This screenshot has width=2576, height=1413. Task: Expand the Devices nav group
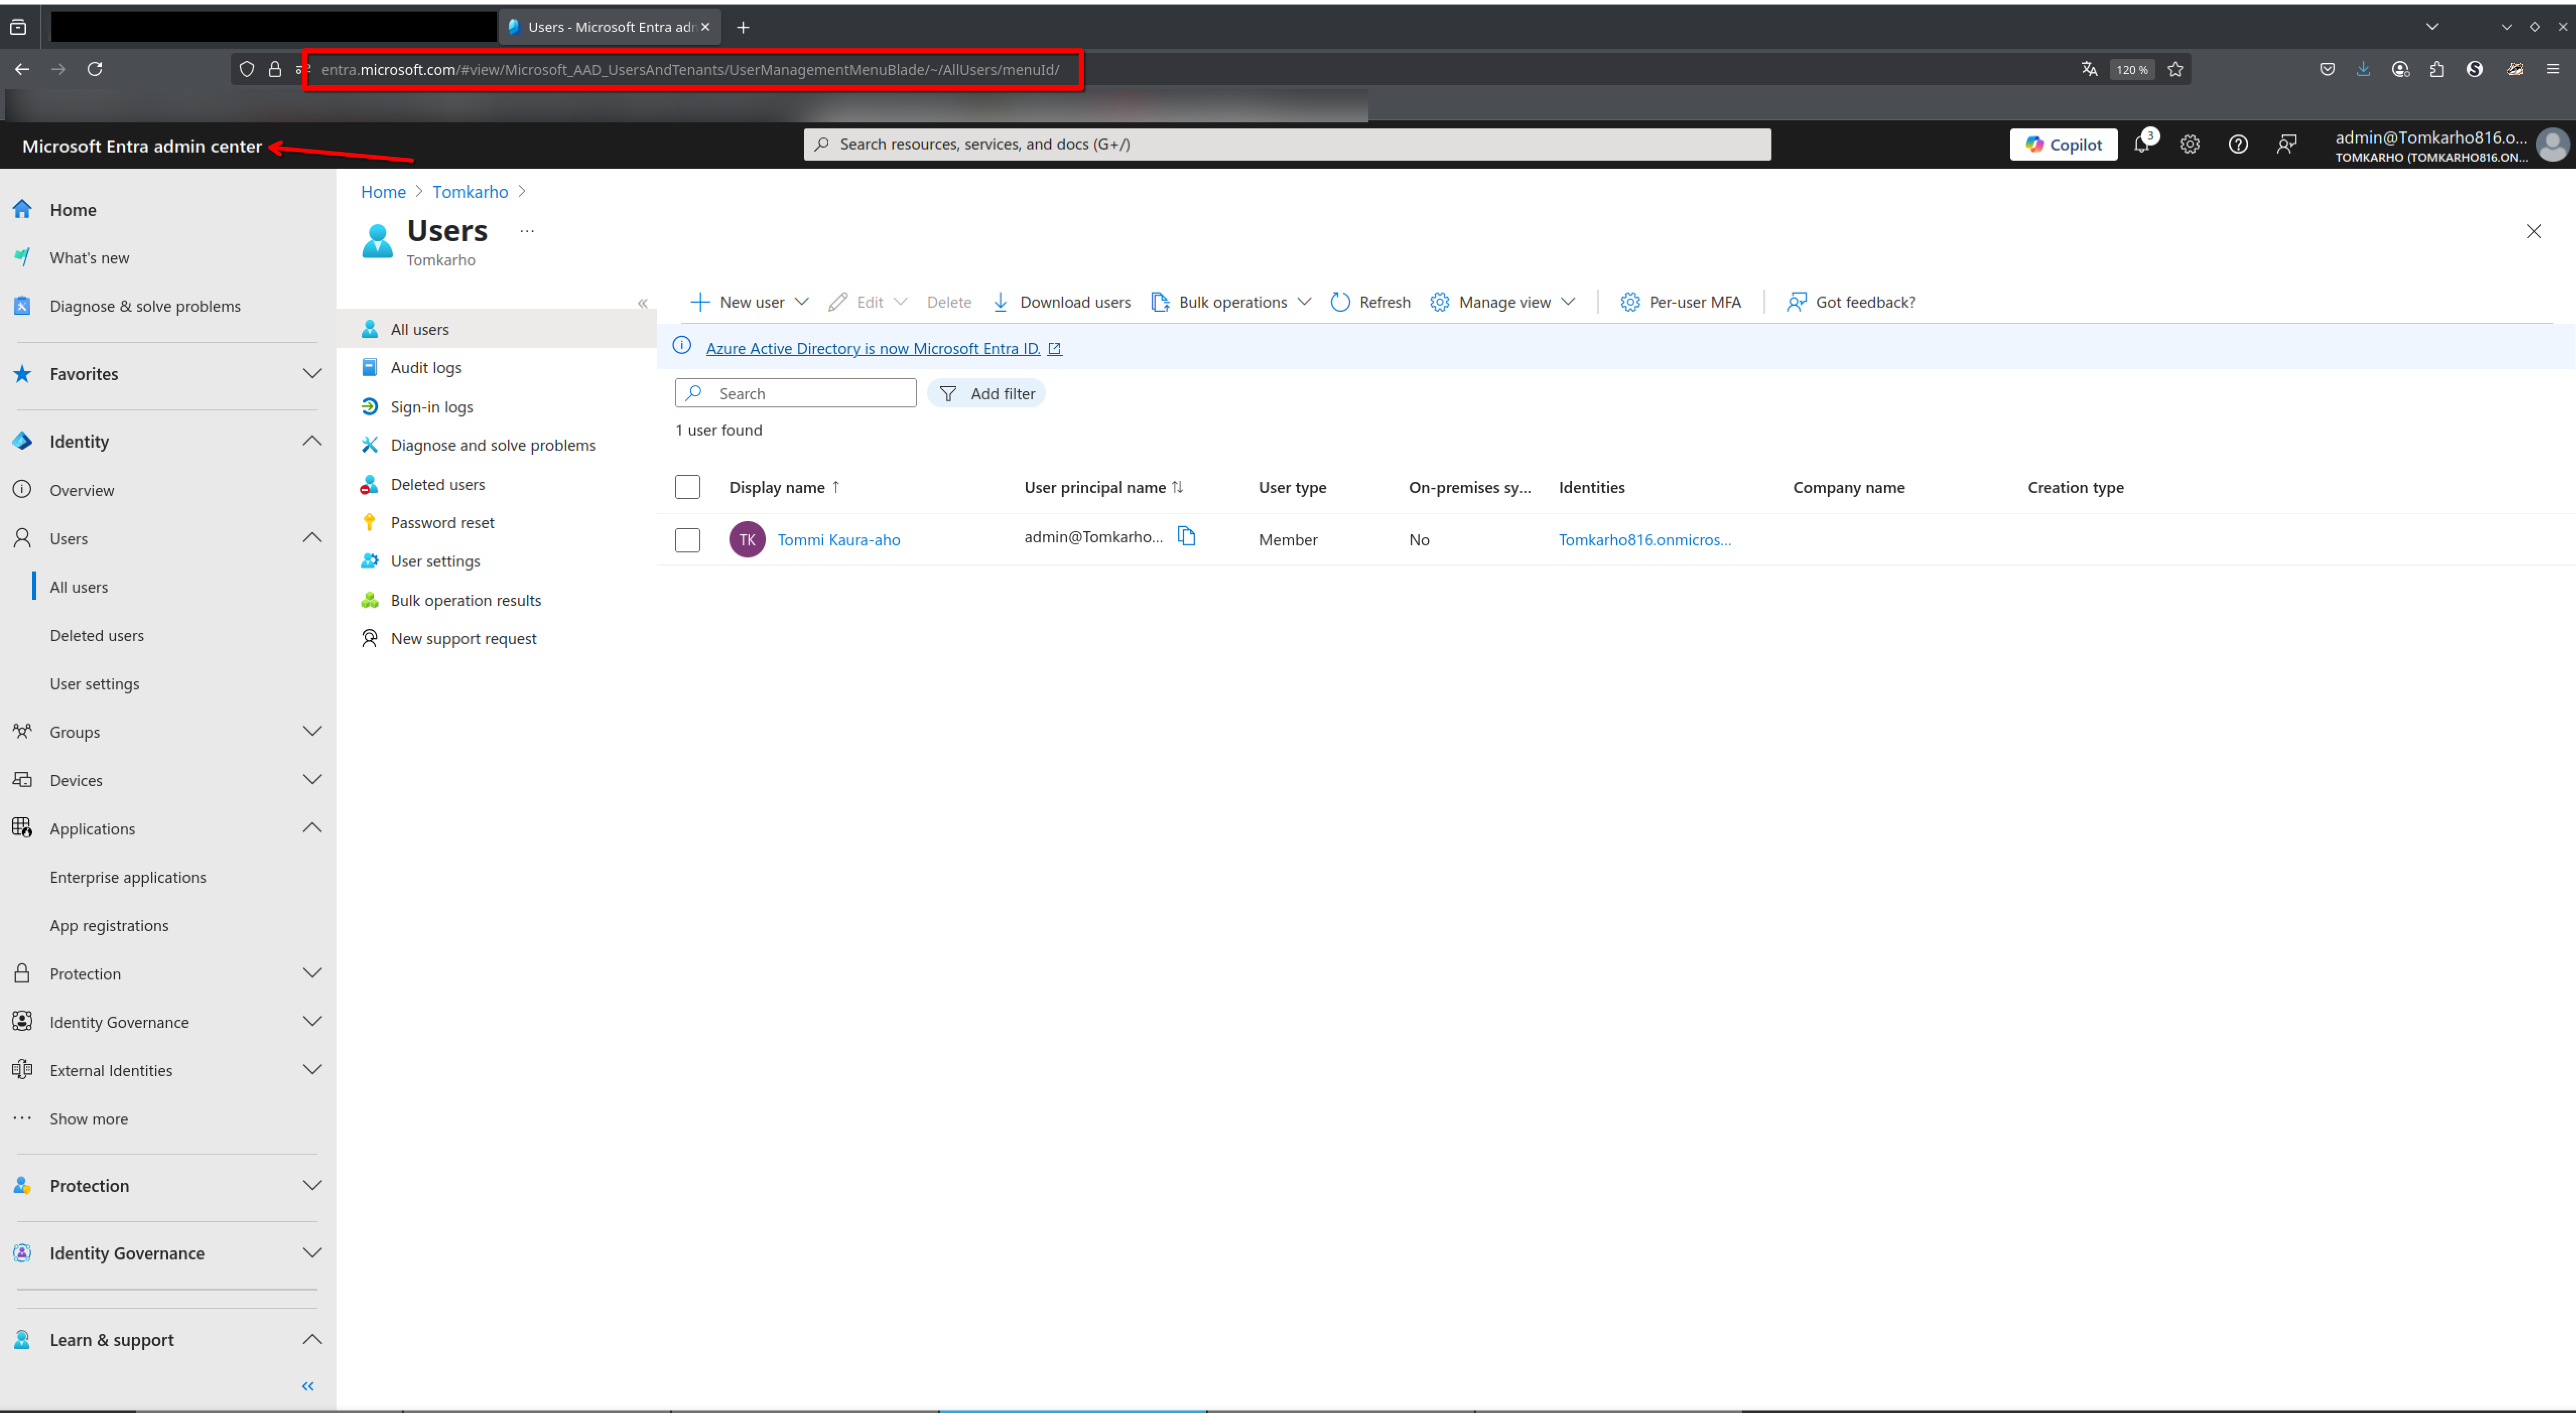tap(312, 780)
